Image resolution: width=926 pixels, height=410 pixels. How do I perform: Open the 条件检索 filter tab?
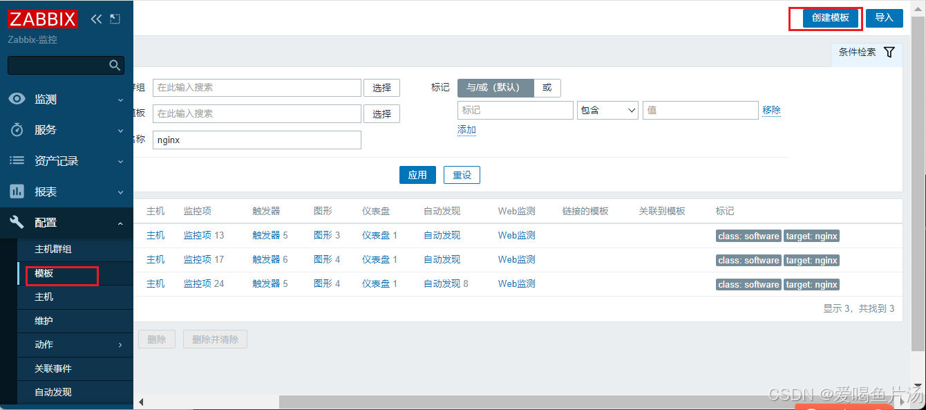tap(867, 53)
